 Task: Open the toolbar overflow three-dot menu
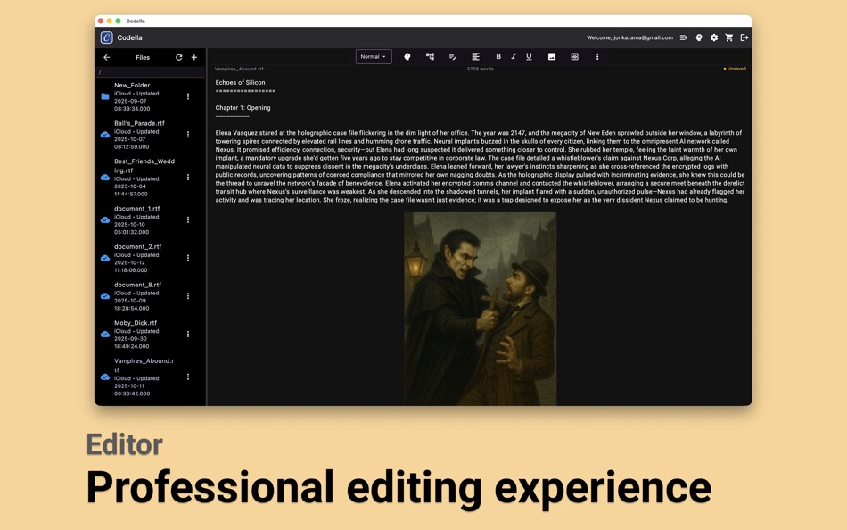597,55
